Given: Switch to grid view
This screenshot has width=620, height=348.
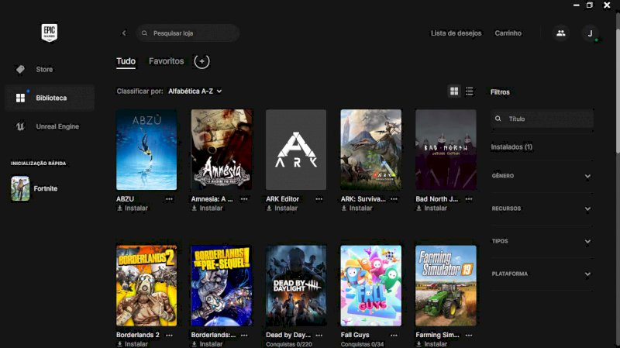Looking at the screenshot, I should (x=454, y=91).
